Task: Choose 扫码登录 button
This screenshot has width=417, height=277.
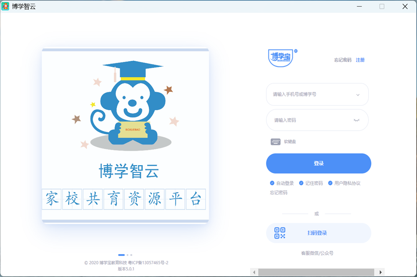Action: (319, 233)
